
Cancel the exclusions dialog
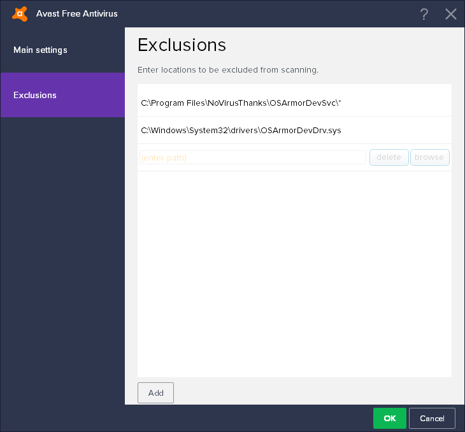click(432, 418)
